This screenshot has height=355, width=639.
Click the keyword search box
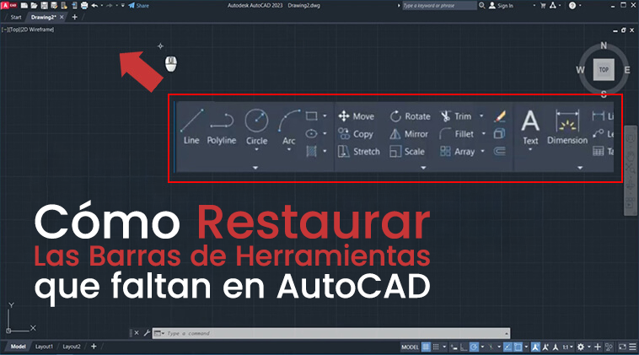coord(439,5)
